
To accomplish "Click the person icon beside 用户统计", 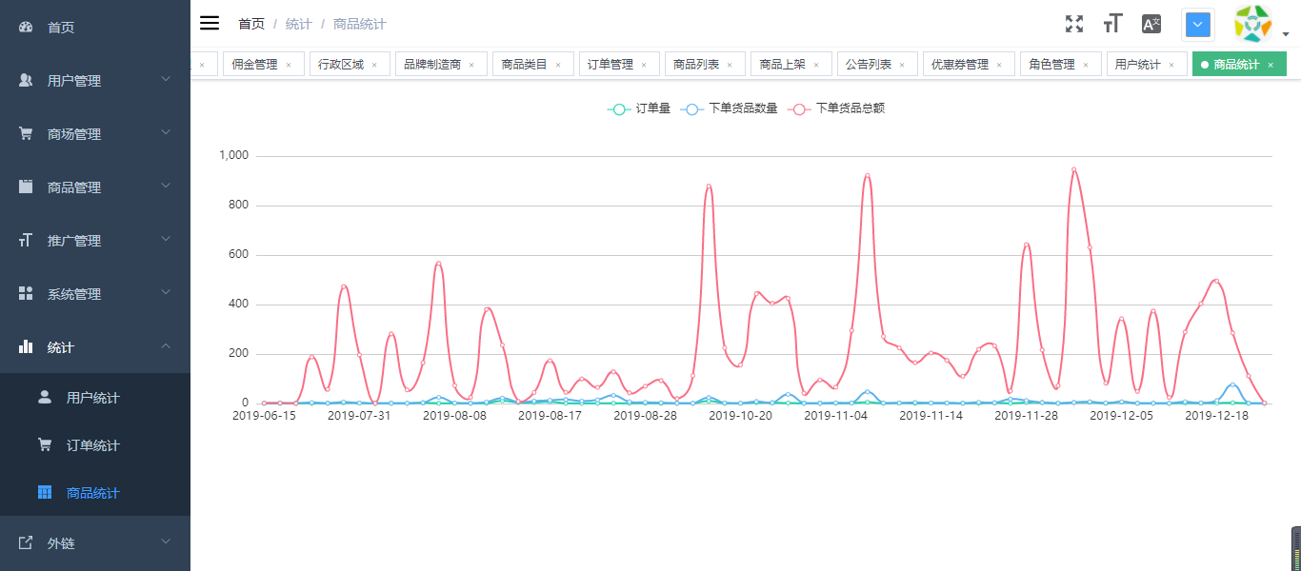I will point(45,397).
